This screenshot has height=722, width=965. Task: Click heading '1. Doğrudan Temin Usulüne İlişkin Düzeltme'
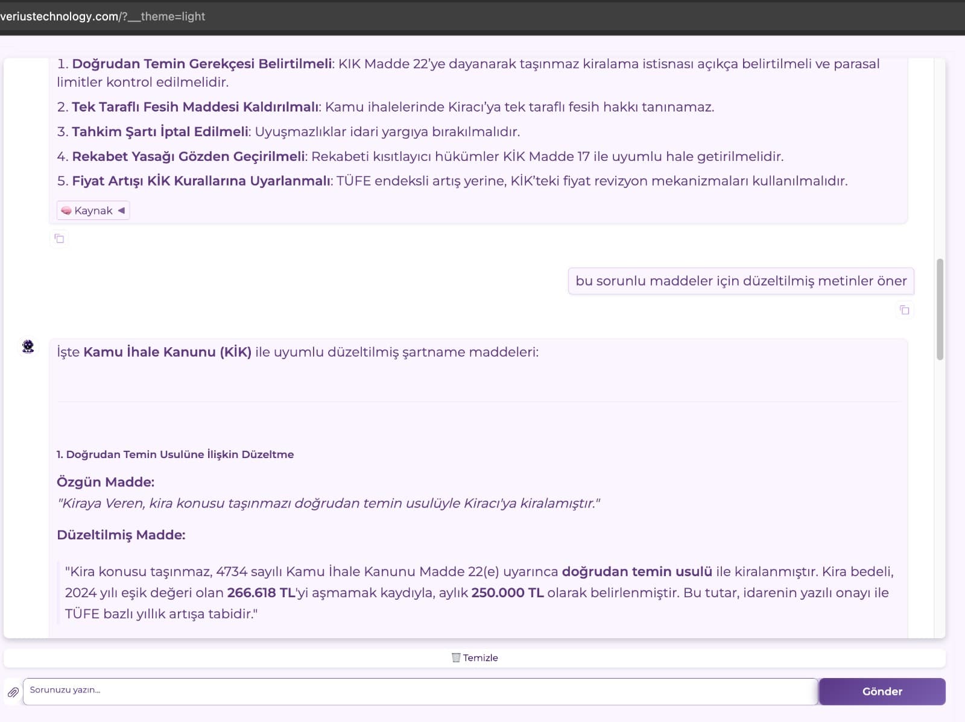point(175,454)
